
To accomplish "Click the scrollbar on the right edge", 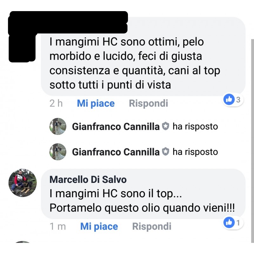I will coord(252,141).
